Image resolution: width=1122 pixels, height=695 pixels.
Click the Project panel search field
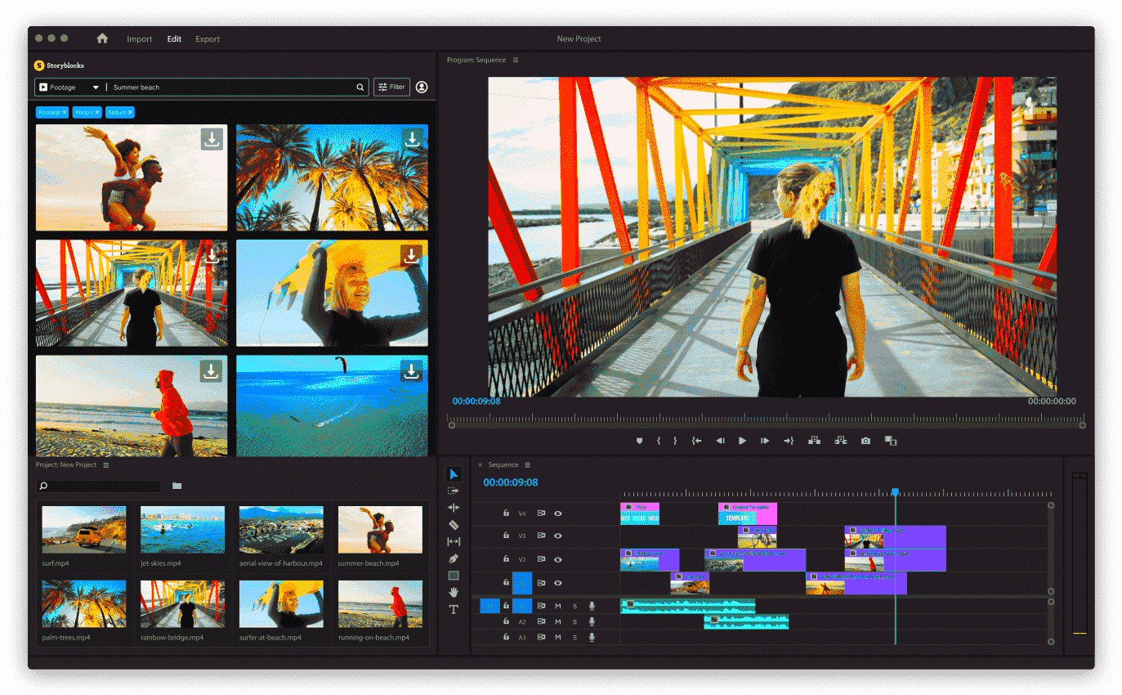pos(100,486)
